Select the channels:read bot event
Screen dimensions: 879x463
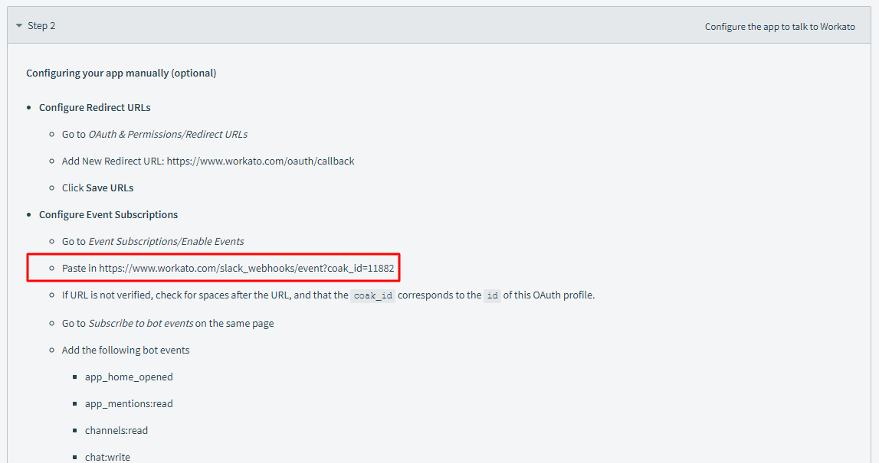(x=116, y=431)
